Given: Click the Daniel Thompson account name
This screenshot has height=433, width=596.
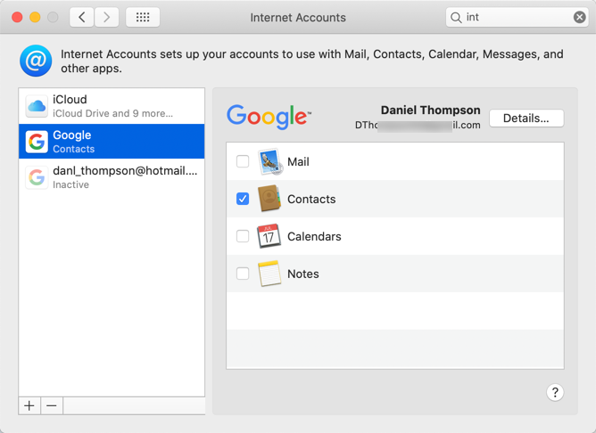Looking at the screenshot, I should pyautogui.click(x=431, y=110).
